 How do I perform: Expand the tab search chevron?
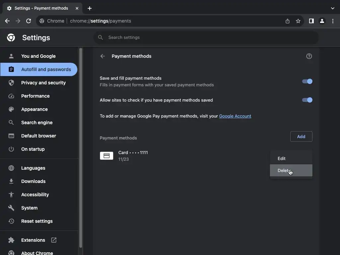point(333,8)
